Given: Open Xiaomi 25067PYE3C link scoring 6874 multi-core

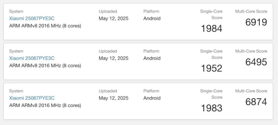Looking at the screenshot, I should coord(32,98).
